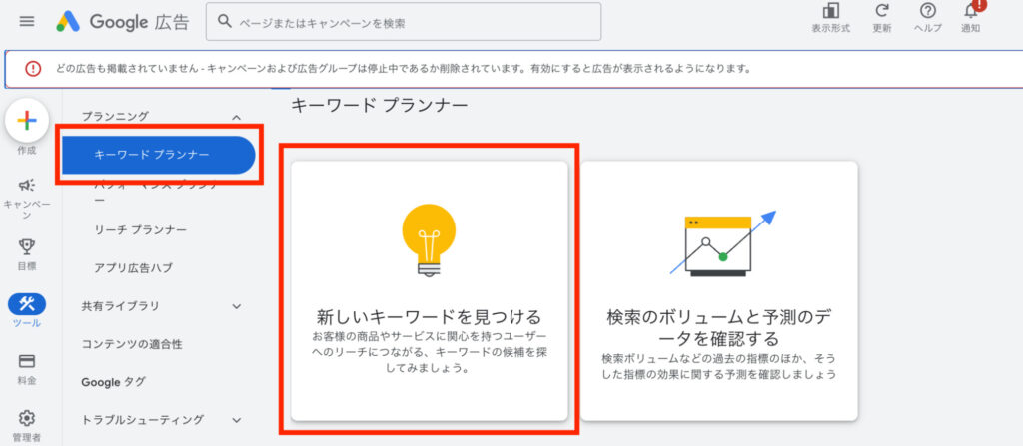The width and height of the screenshot is (1023, 446).
Task: Click the search magnifier icon
Action: [225, 22]
